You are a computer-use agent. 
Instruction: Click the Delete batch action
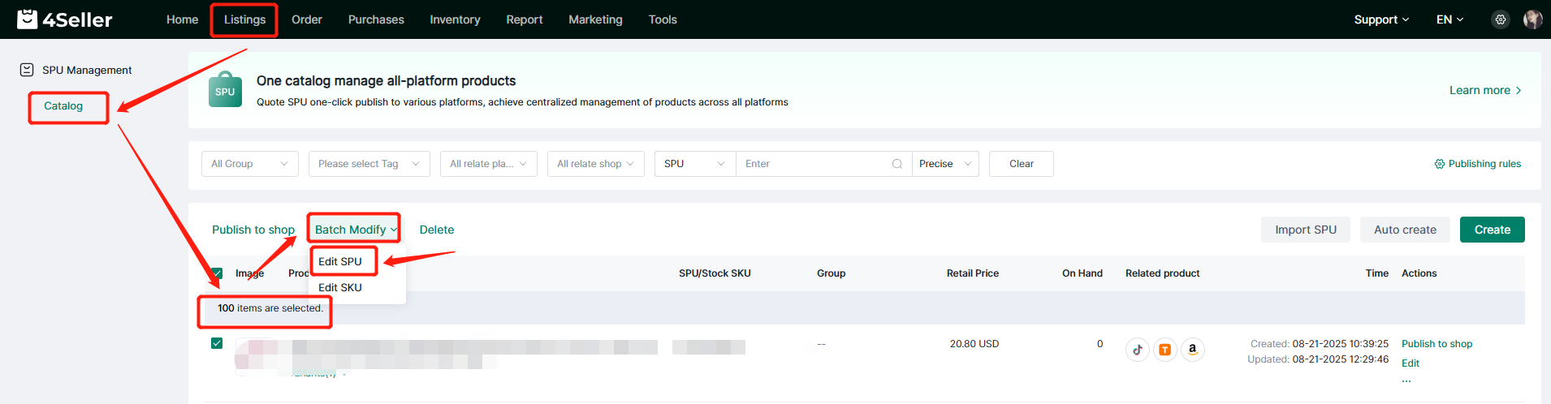click(x=437, y=230)
